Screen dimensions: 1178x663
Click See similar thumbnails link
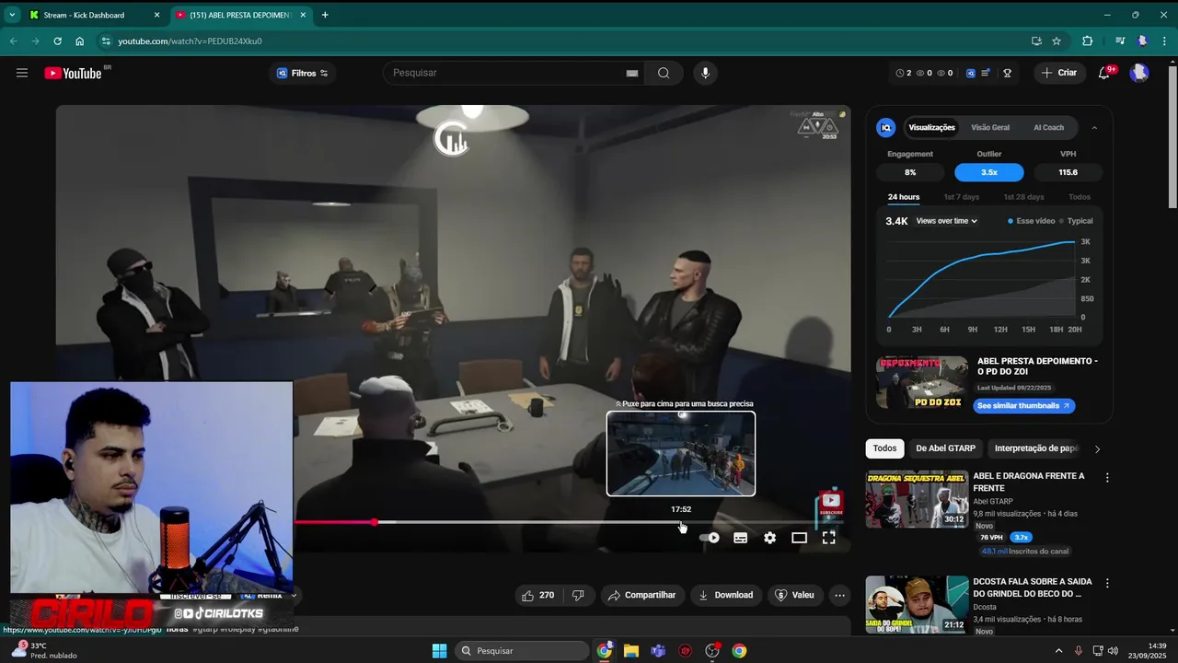(1023, 405)
